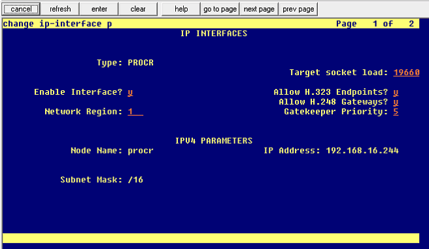Click the IP Address value 192.168.16.244
The image size is (429, 249).
(x=362, y=150)
